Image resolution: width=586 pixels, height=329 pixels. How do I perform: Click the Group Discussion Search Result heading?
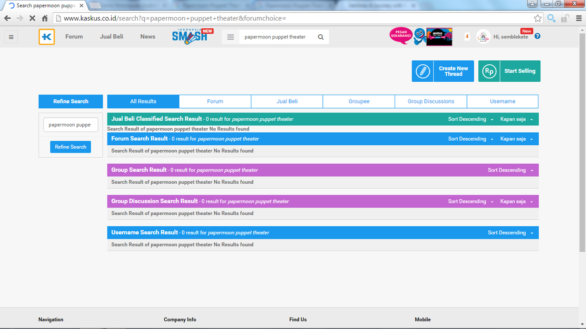pos(154,201)
